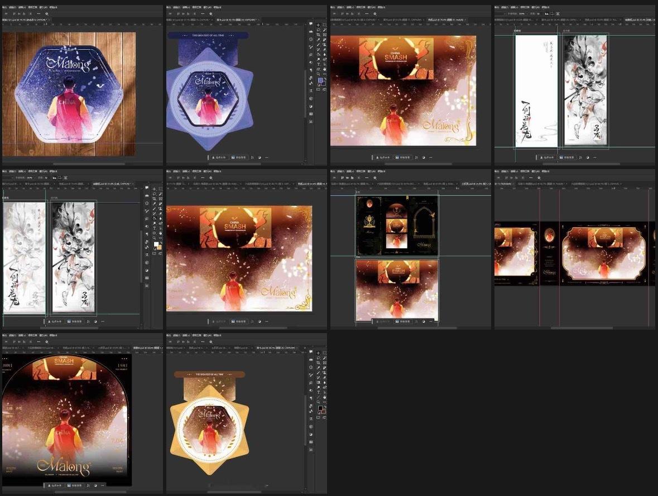Open the blue foreground color swatch

[x=320, y=80]
